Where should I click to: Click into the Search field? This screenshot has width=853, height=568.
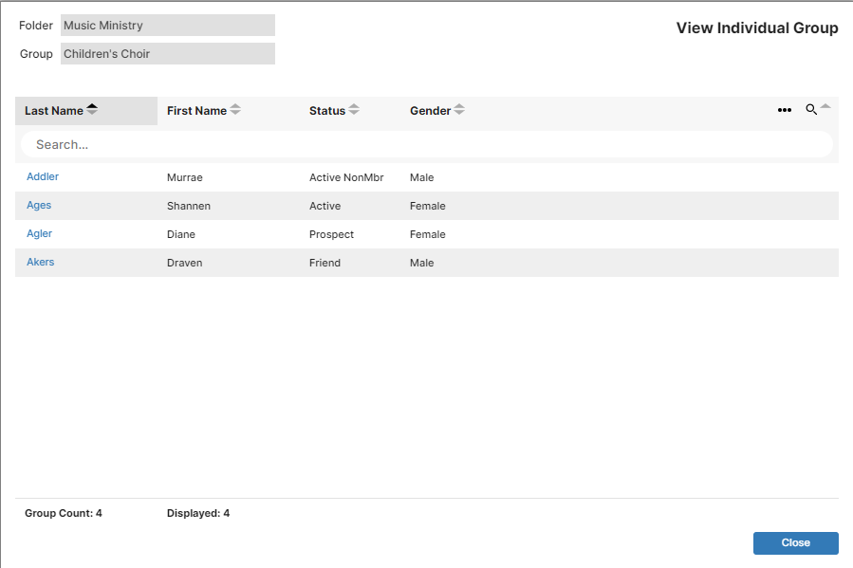(x=427, y=144)
